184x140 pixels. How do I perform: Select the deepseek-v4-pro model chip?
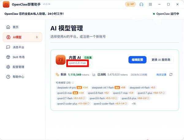(72, 87)
